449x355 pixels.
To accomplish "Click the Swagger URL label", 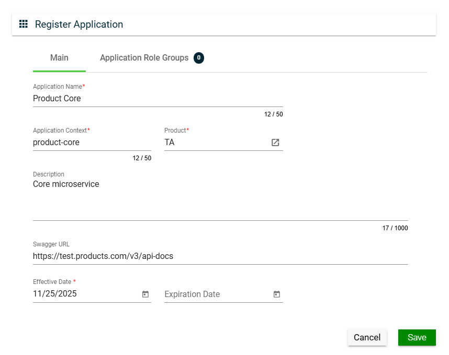I will coord(51,244).
